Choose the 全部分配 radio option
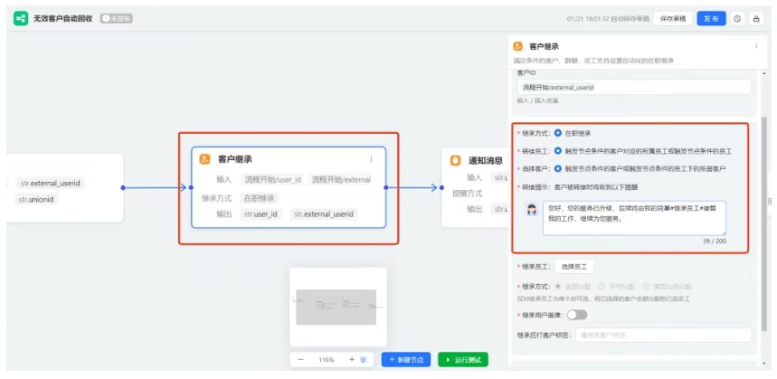 [558, 287]
